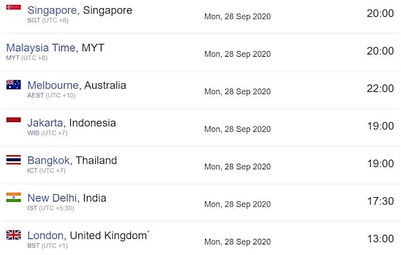
Task: Click the United Kingdom flag icon
Action: (13, 235)
